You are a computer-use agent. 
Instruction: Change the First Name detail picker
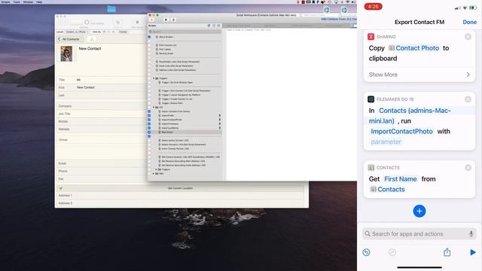click(401, 179)
